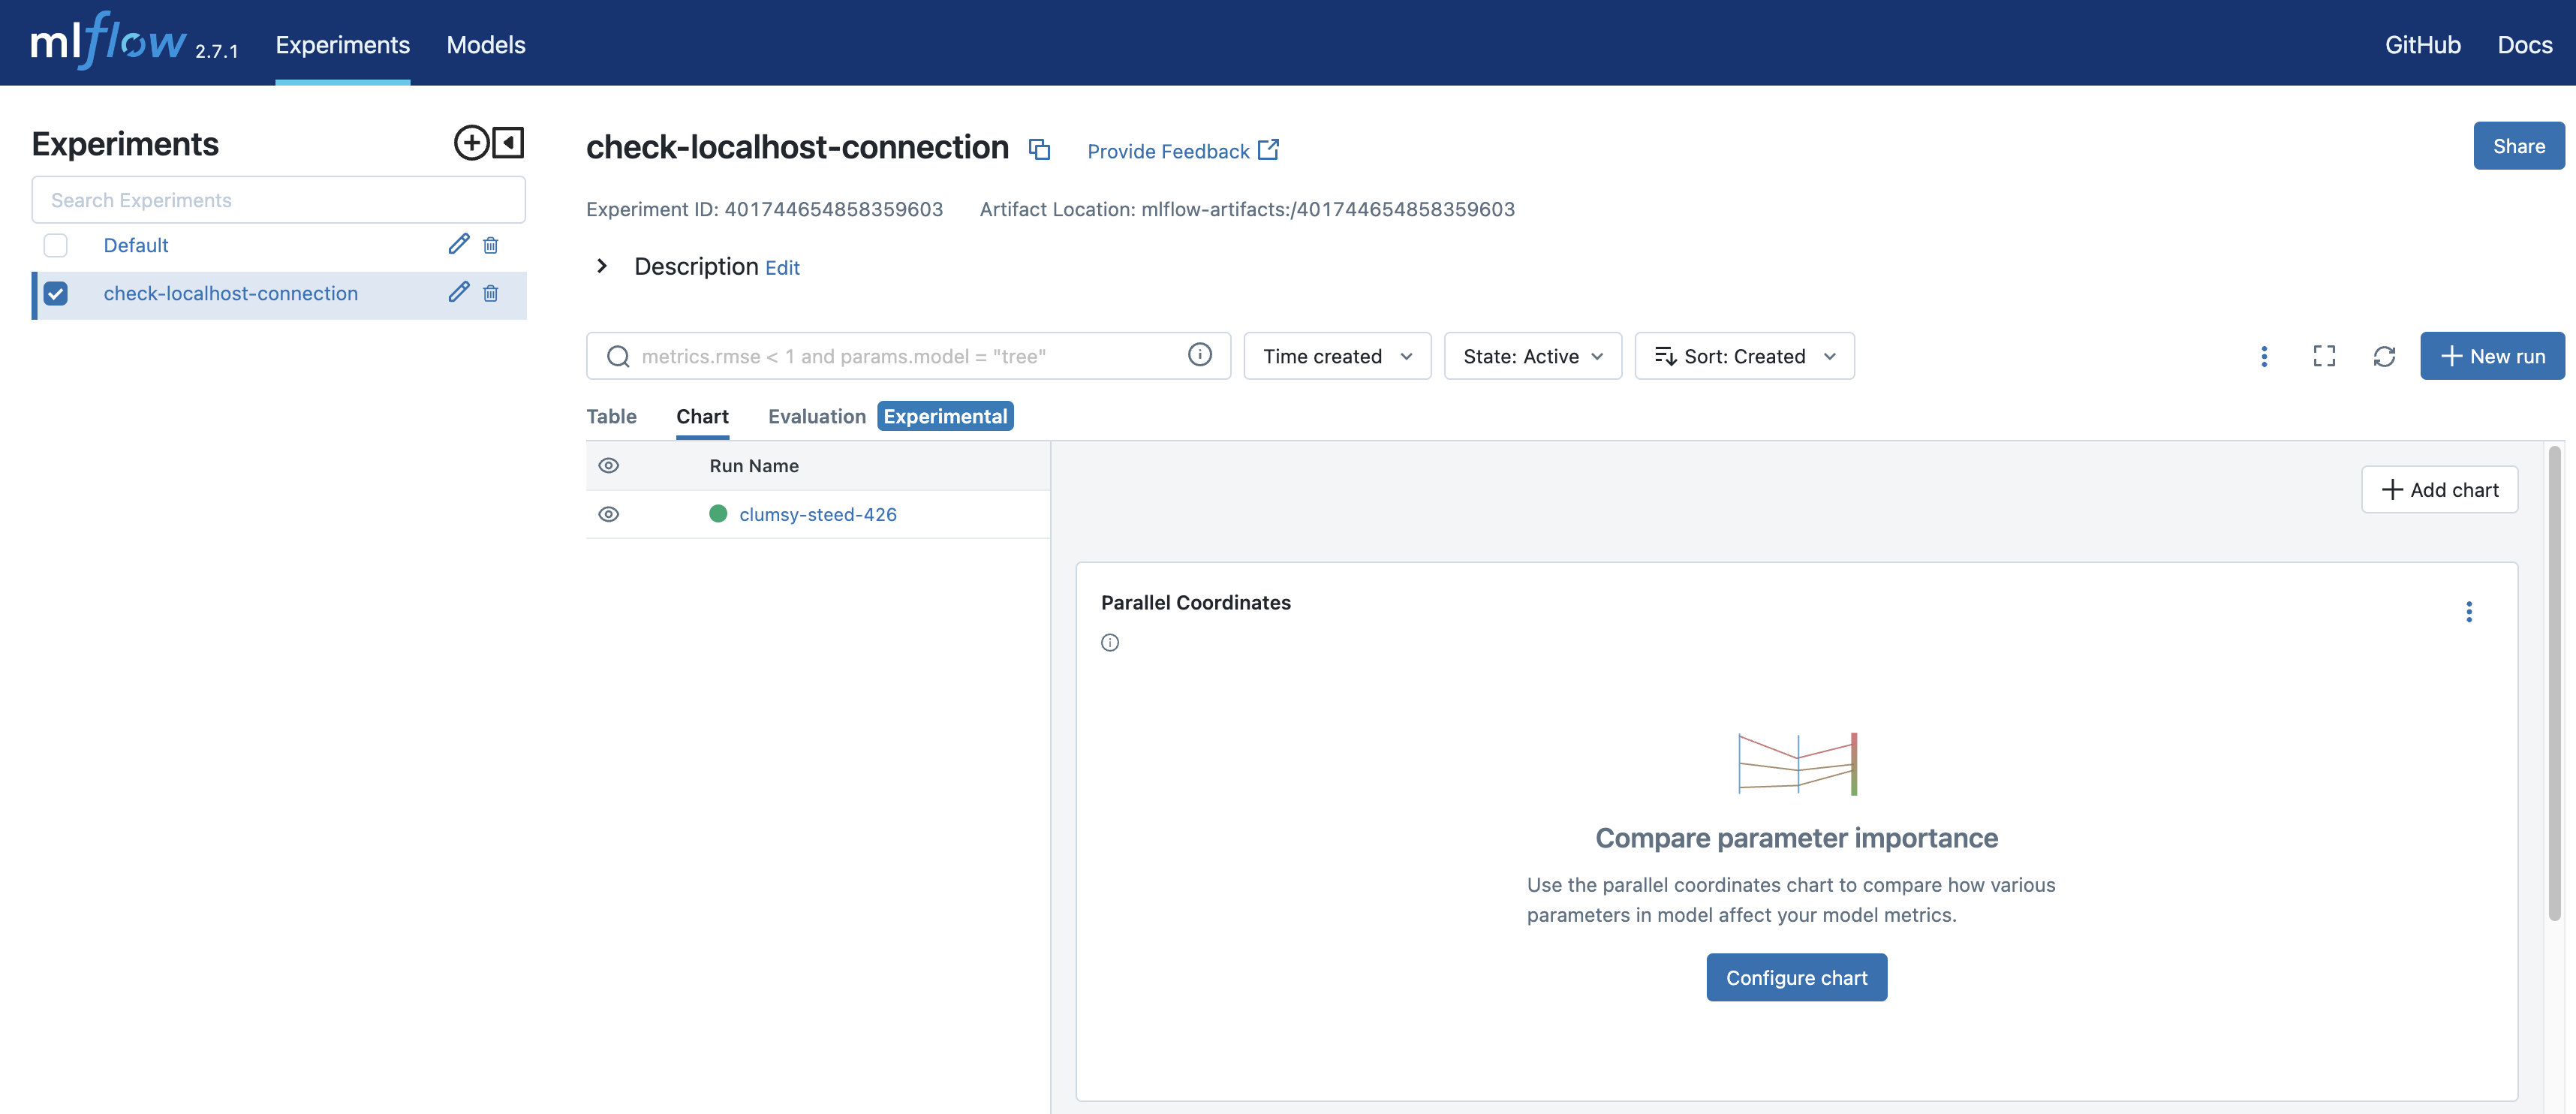
Task: Collapse the Experiments sidebar panel
Action: tap(509, 142)
